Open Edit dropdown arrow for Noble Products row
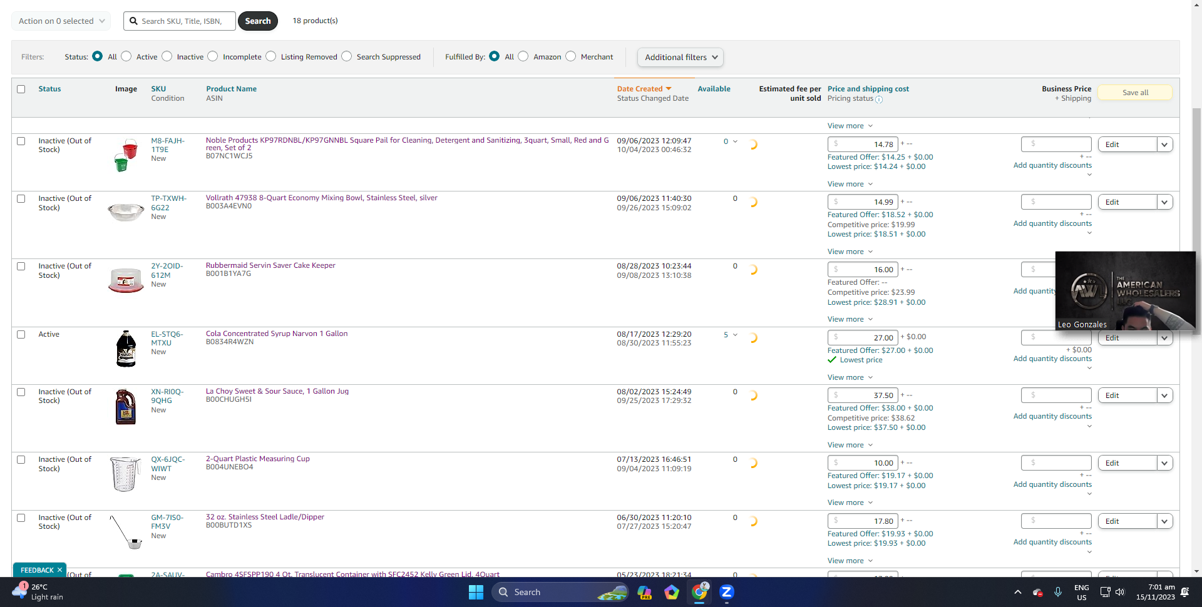The image size is (1202, 607). pyautogui.click(x=1164, y=145)
